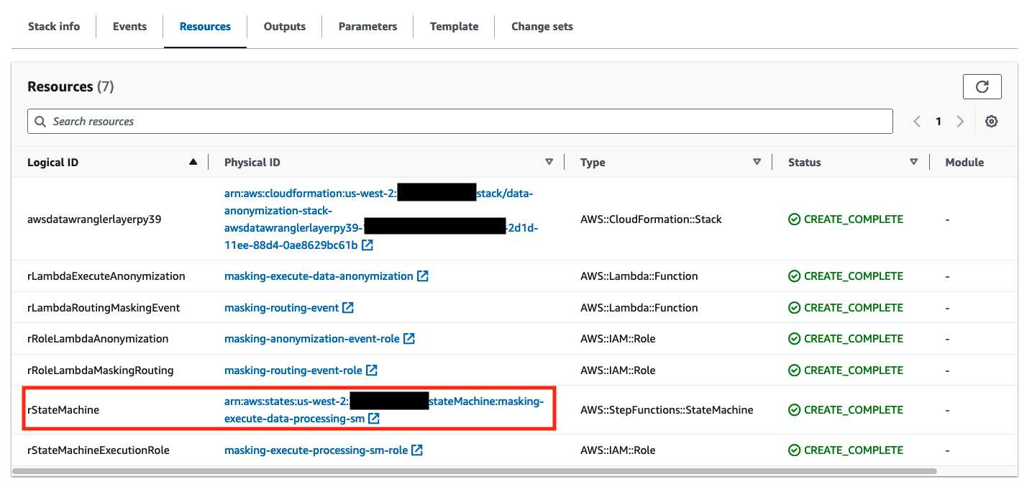Click the awsdatawranglerlayerpy39 logical ID

click(94, 219)
